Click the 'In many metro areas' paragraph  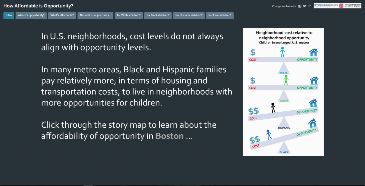tap(137, 86)
